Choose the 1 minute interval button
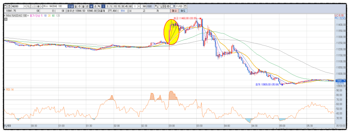 click(104, 6)
